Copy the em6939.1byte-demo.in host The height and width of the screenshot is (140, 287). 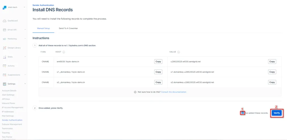pyautogui.click(x=158, y=61)
